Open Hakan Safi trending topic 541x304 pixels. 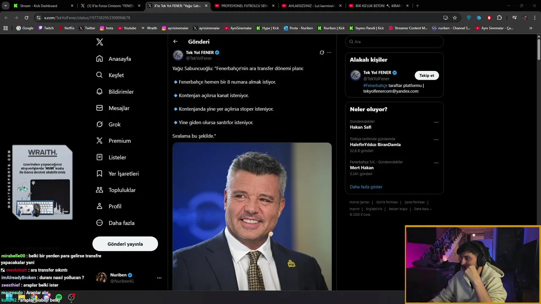point(361,127)
